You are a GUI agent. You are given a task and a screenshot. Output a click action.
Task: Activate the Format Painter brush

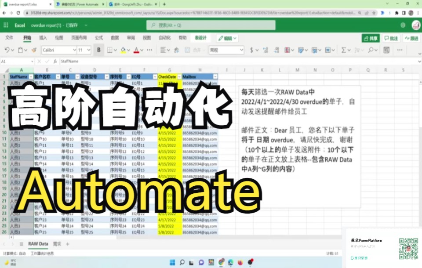34,50
